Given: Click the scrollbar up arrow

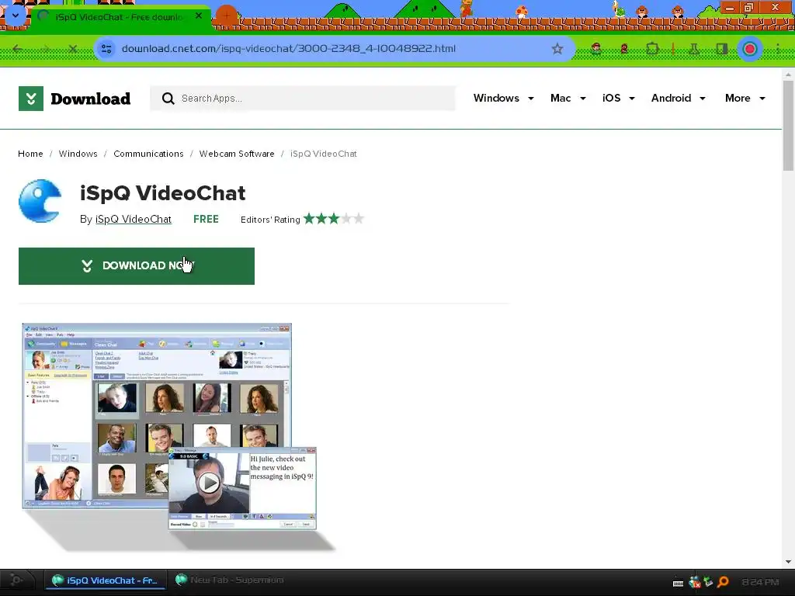Looking at the screenshot, I should 788,74.
